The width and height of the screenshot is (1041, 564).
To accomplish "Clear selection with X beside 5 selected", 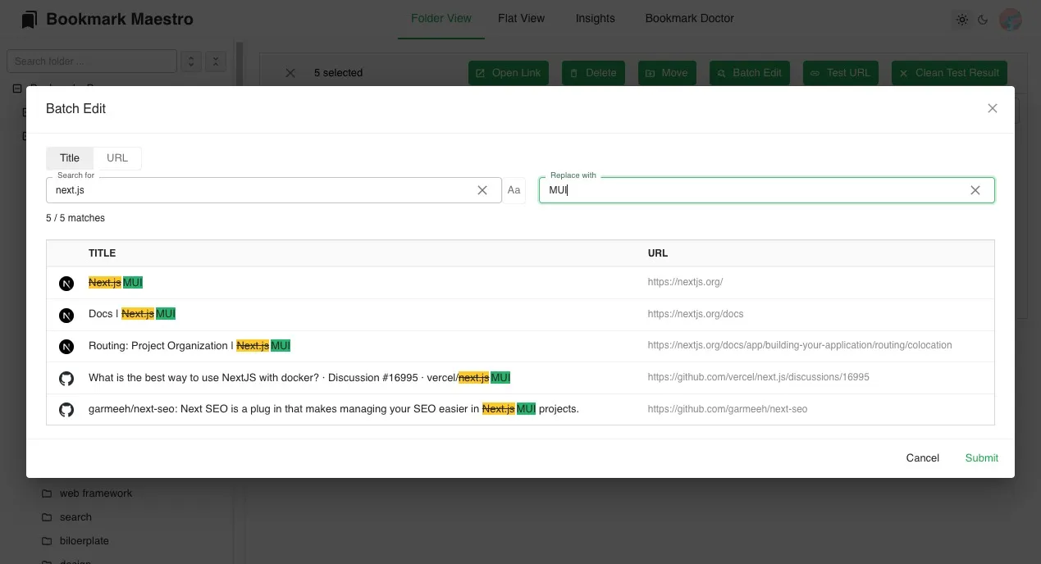I will pos(290,73).
